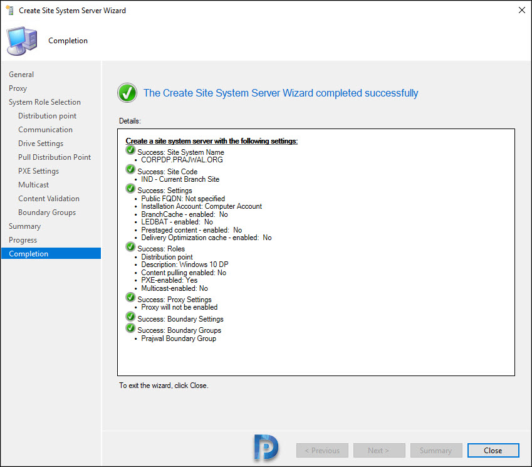The height and width of the screenshot is (467, 532).
Task: Select Proxy step in wizard navigation
Action: coord(18,88)
